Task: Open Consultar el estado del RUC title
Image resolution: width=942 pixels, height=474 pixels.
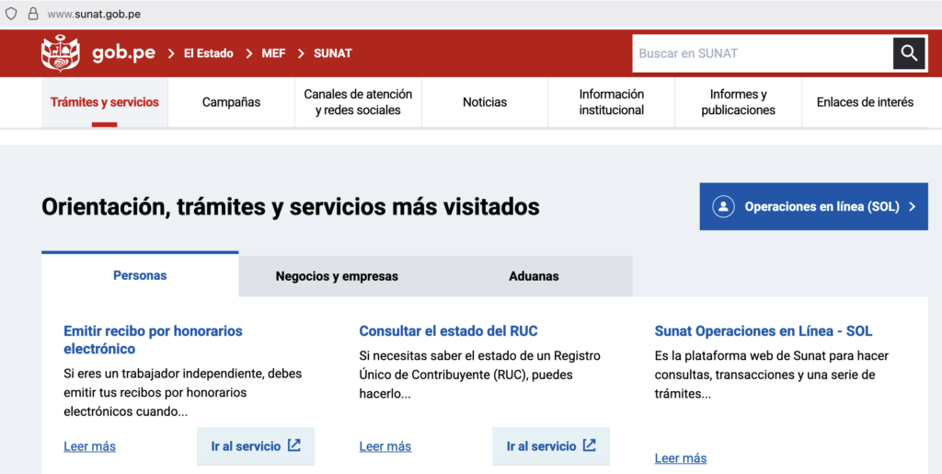Action: point(448,331)
